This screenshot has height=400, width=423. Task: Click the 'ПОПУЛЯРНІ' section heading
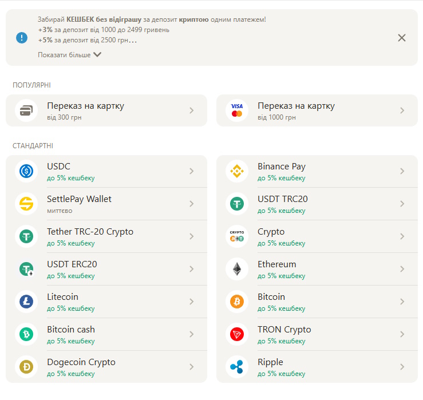point(31,85)
